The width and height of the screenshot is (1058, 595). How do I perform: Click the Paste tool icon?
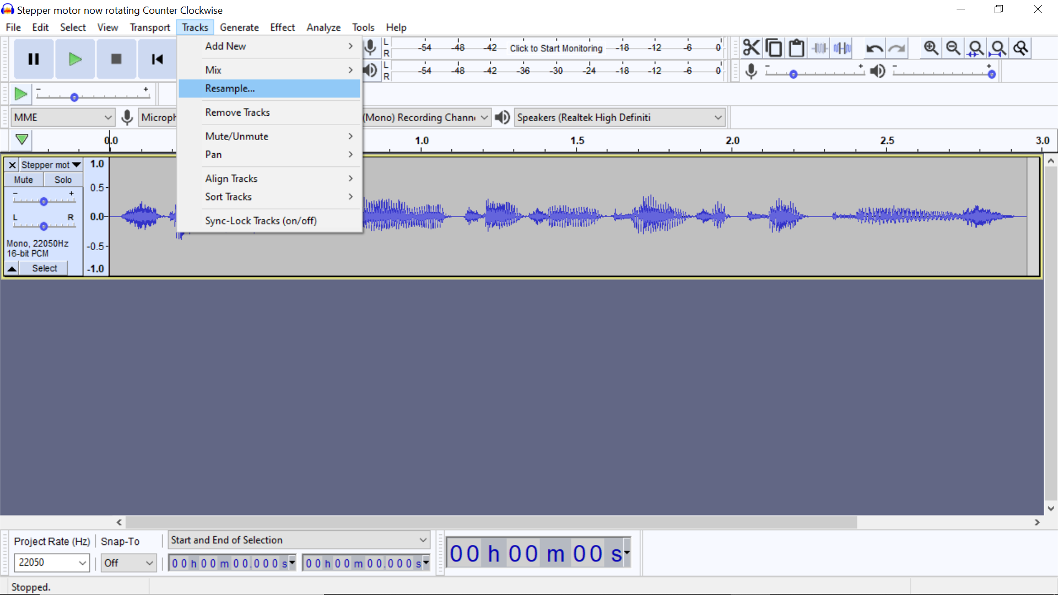(x=797, y=47)
